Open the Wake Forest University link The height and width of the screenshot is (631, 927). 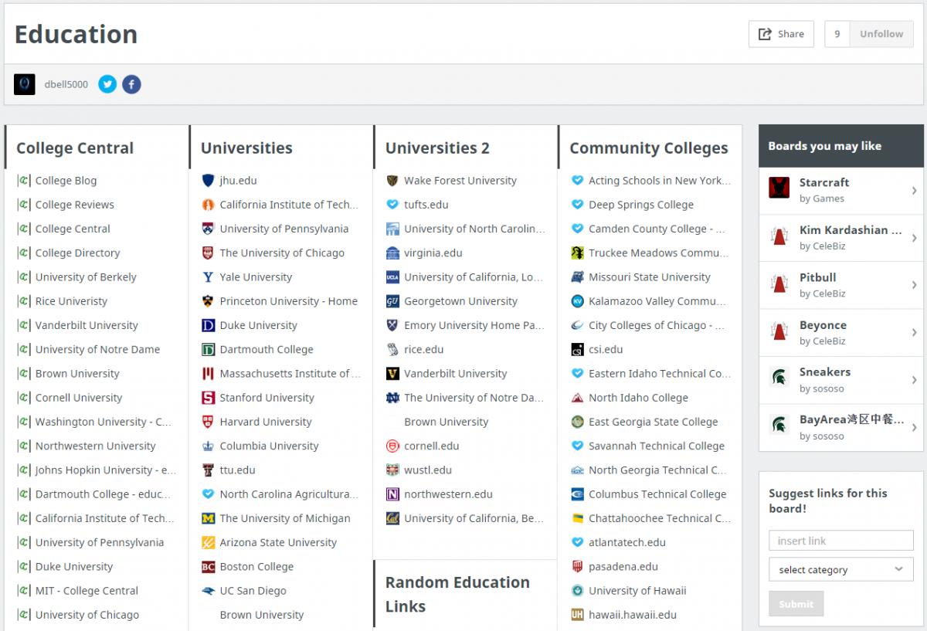click(x=460, y=181)
